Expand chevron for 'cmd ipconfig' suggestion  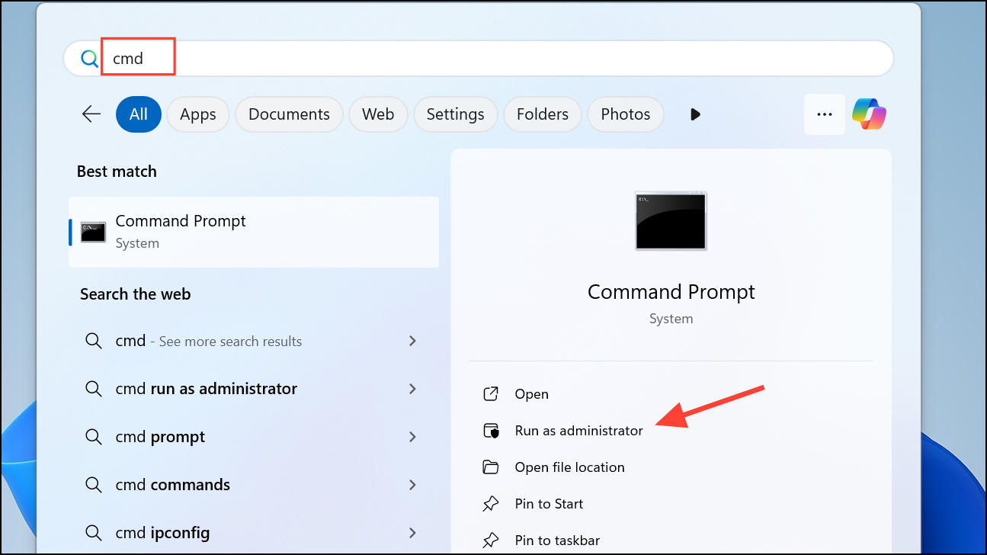pos(412,533)
